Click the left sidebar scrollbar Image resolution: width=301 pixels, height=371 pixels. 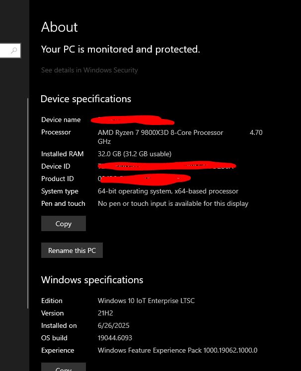pyautogui.click(x=28, y=198)
